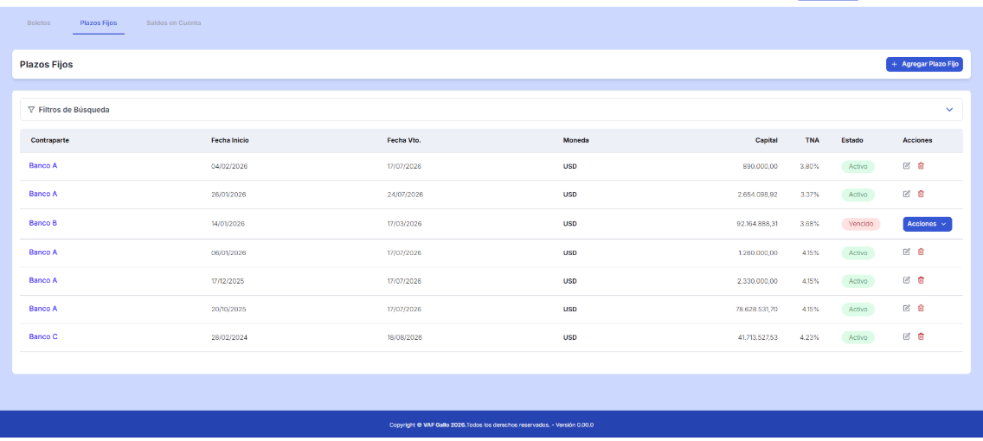Viewport: 983px width, 441px height.
Task: Click the start date 28/02/2024
Action: [228, 337]
